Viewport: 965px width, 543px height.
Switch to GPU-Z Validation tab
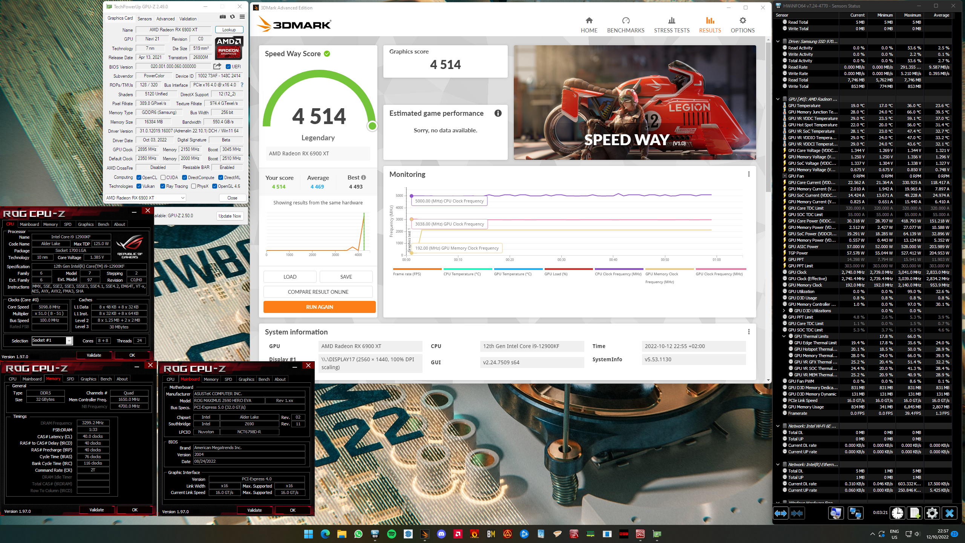[x=188, y=18]
